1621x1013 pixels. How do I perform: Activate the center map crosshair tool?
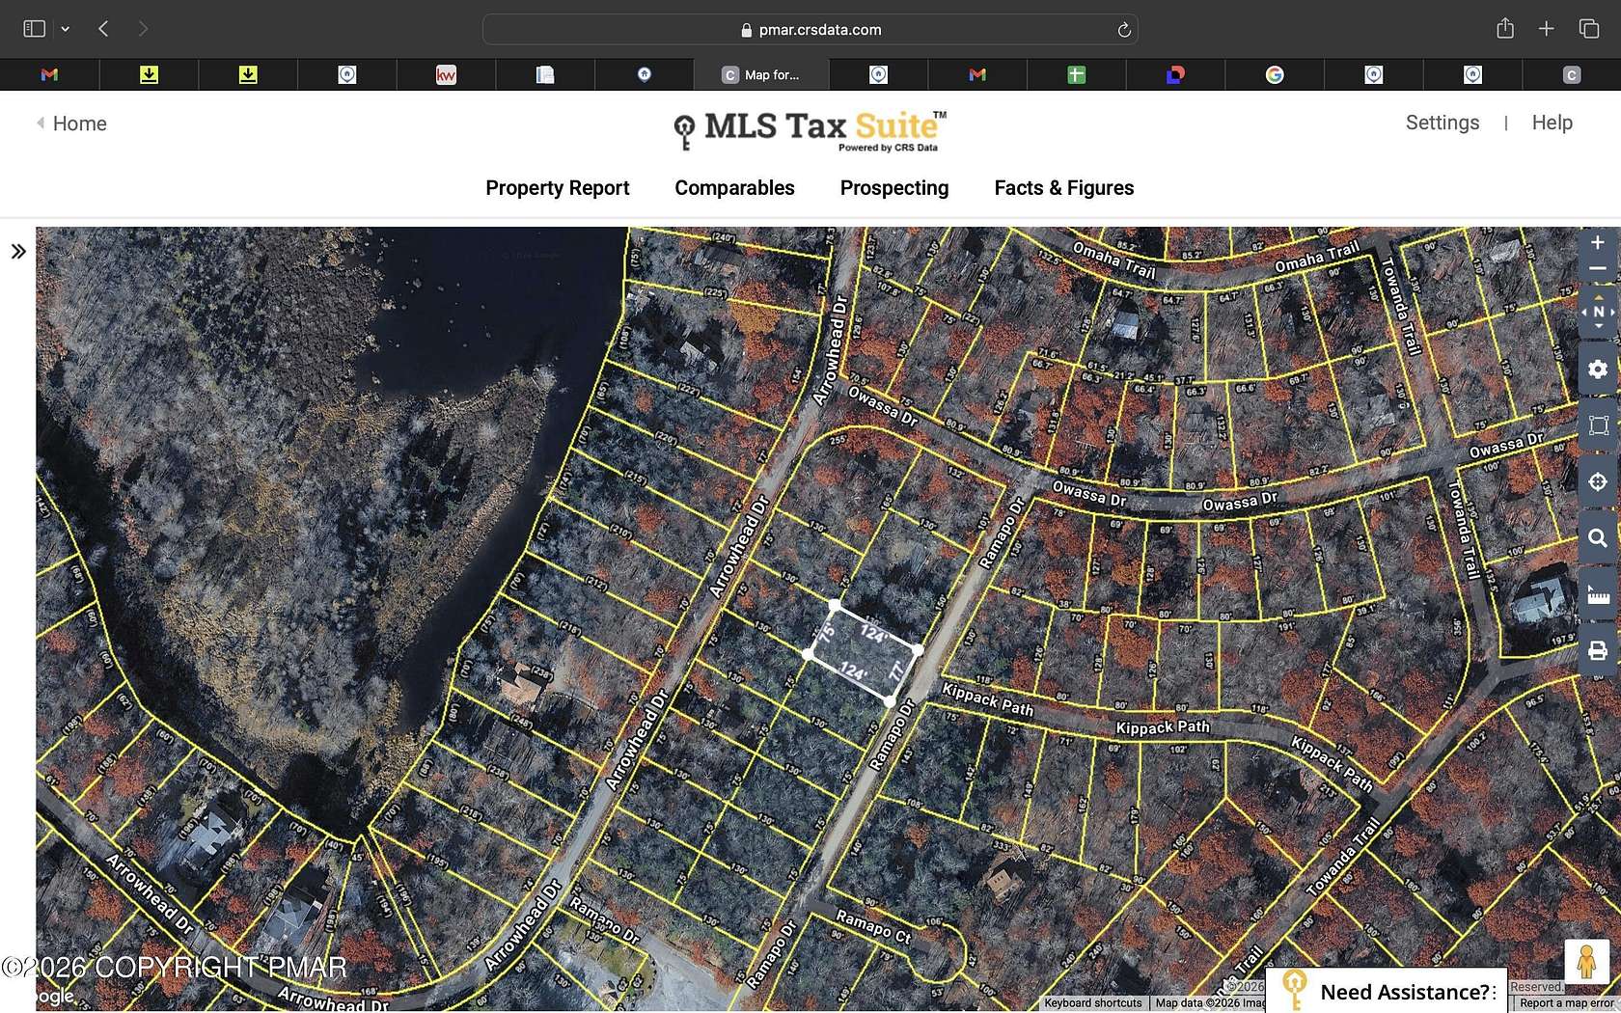(x=1598, y=481)
